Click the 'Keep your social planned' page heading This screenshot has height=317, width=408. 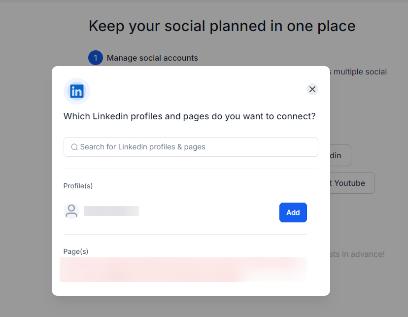click(222, 26)
